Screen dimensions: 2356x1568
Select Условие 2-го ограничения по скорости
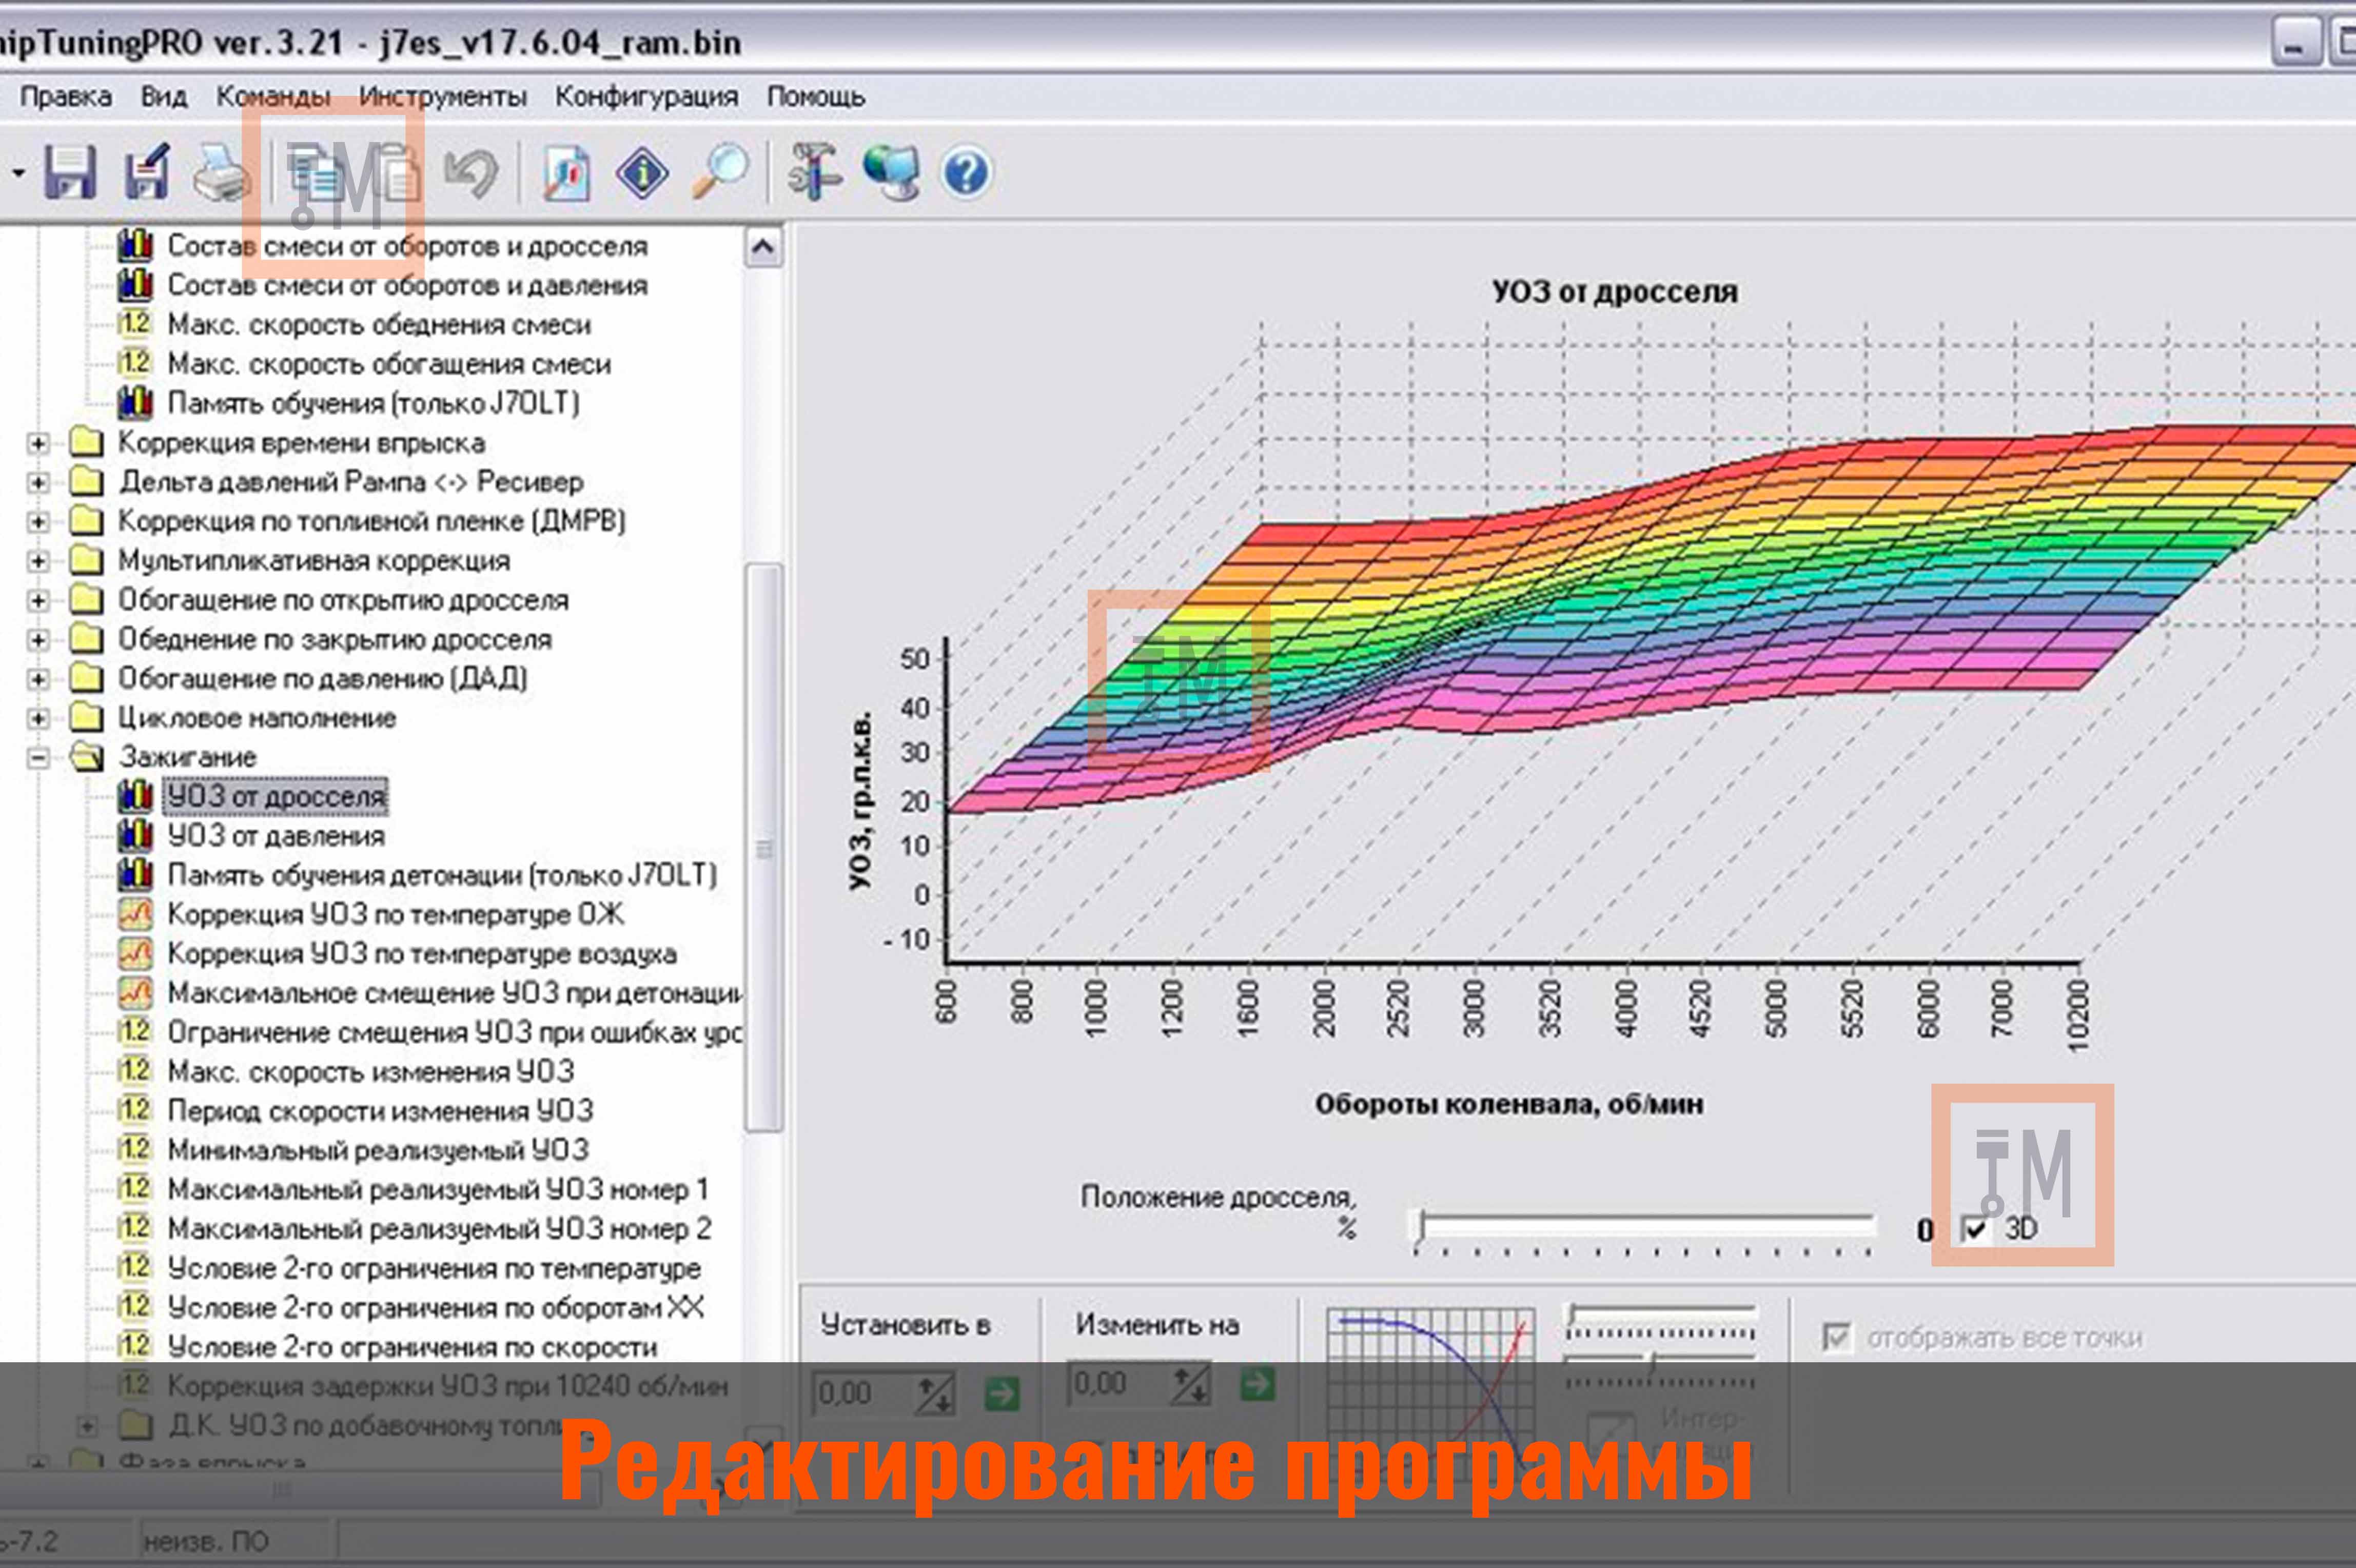(412, 1346)
